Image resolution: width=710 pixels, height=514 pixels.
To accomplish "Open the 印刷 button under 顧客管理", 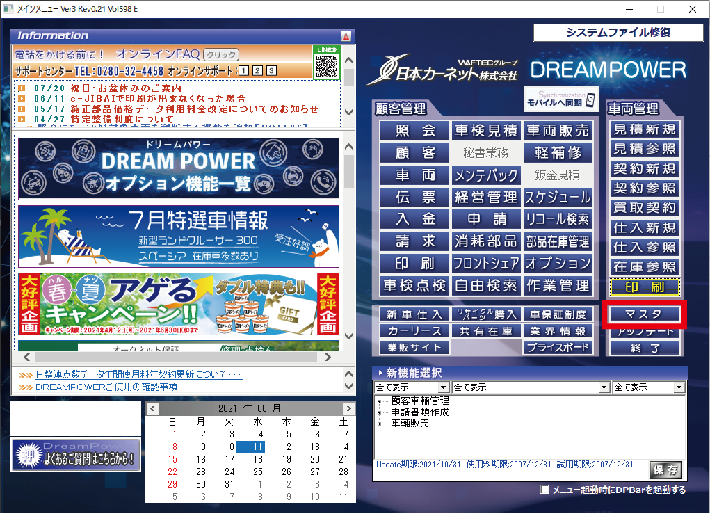I will [414, 264].
